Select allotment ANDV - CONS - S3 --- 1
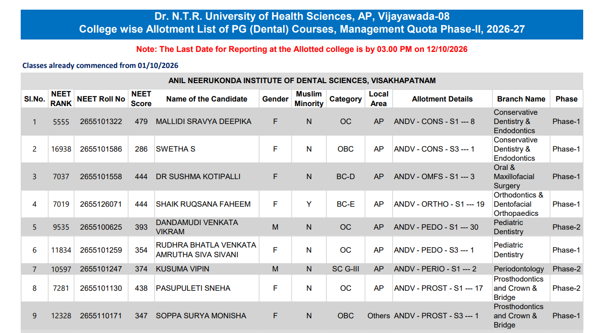Image resolution: width=597 pixels, height=333 pixels. [434, 149]
